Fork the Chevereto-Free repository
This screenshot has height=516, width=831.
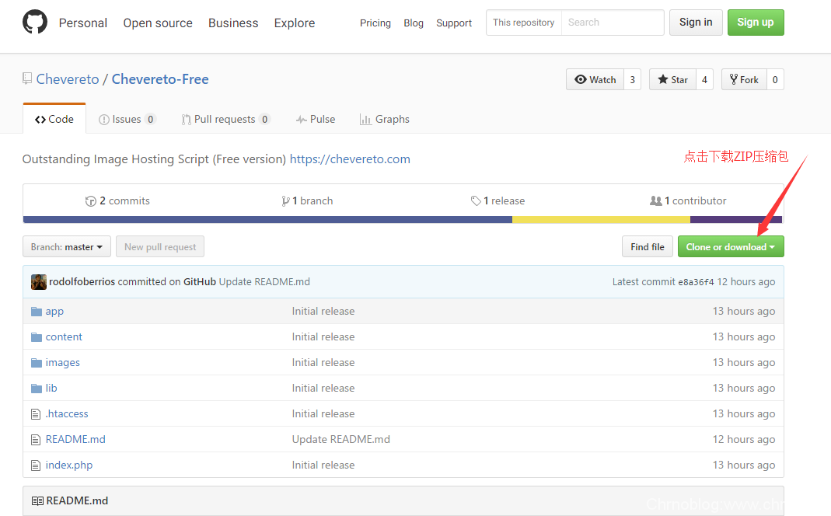(743, 79)
